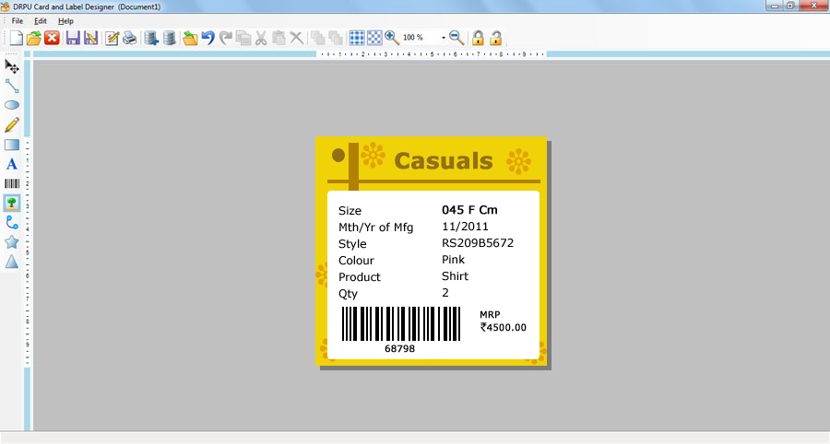Zoom out with the magnifier minus icon
Viewport: 830px width, 444px height.
456,38
